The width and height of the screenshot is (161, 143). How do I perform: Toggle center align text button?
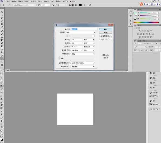tap(73, 5)
